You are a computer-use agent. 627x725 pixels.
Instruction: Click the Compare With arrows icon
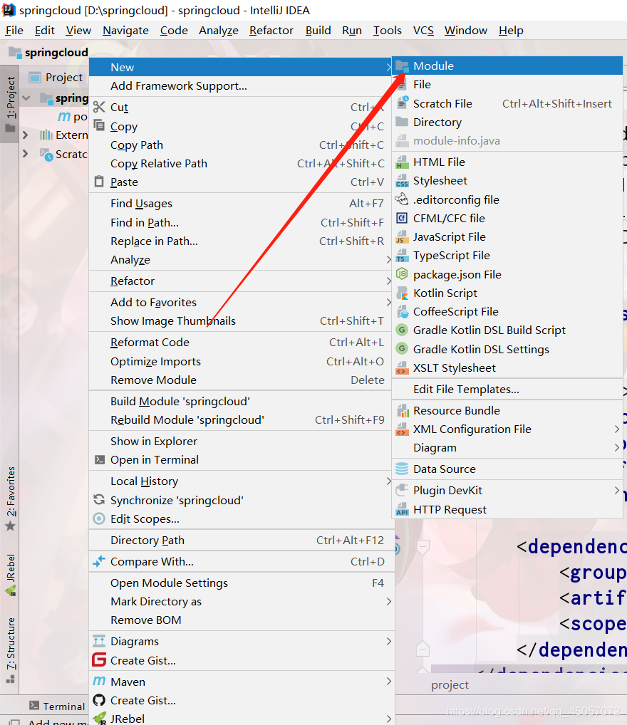(99, 561)
